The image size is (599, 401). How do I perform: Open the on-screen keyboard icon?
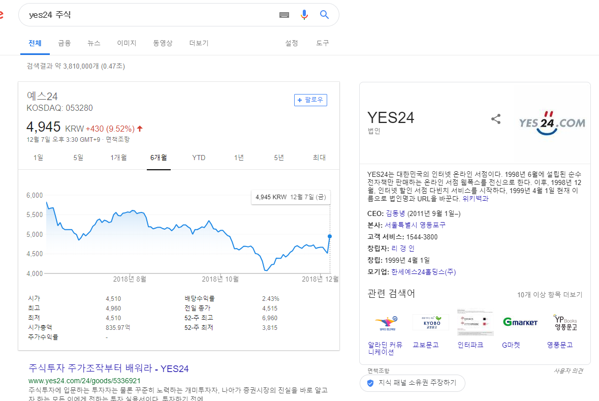click(284, 15)
